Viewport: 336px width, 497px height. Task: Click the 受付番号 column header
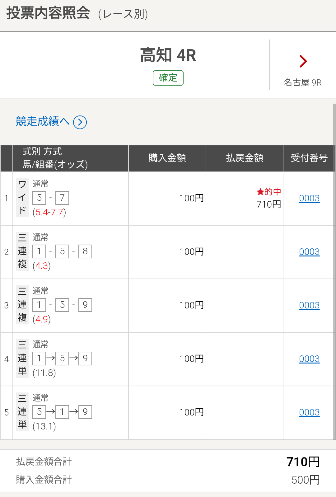[x=309, y=158]
